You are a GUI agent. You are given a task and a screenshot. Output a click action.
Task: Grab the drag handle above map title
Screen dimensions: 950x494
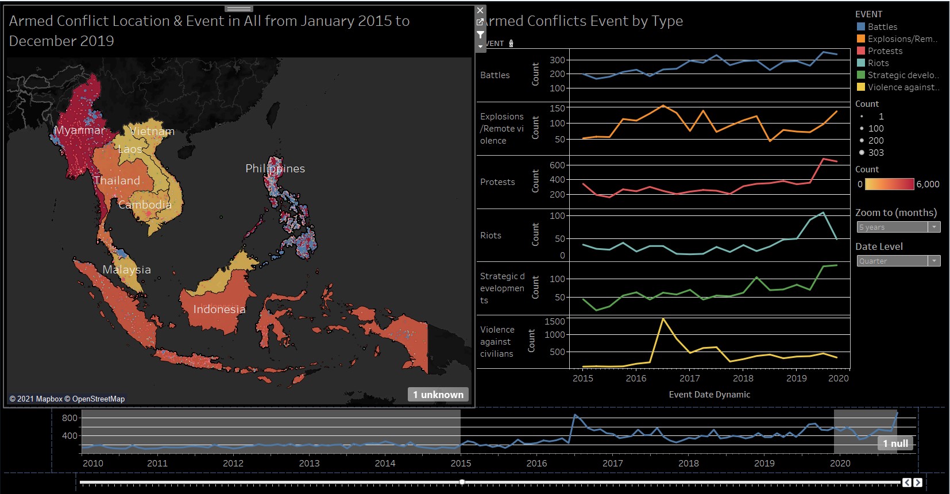pos(239,9)
